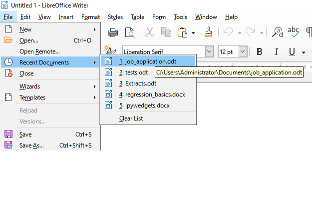Select Recent Documents menu entry
The image size is (312, 216).
pyautogui.click(x=50, y=62)
